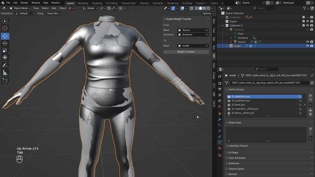Image resolution: width=315 pixels, height=177 pixels.
Task: Open the Render menu
Action: pyautogui.click(x=24, y=3)
